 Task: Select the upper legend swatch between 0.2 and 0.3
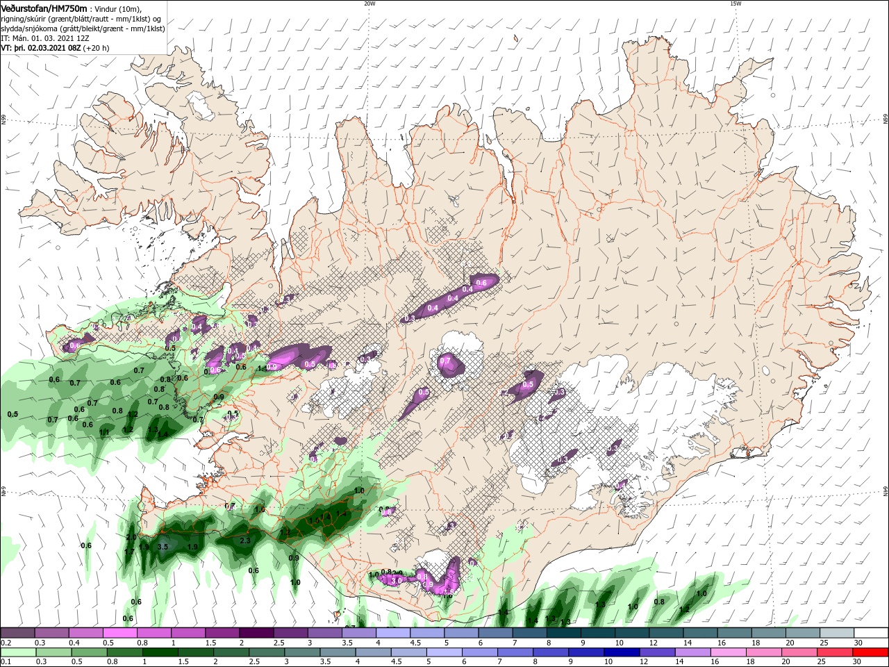[17, 633]
